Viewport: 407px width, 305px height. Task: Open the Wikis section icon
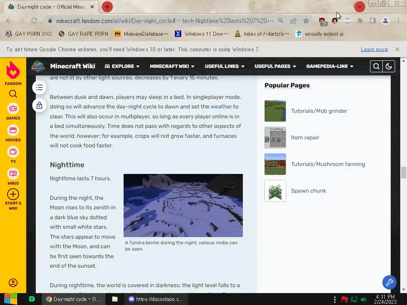pyautogui.click(x=13, y=174)
